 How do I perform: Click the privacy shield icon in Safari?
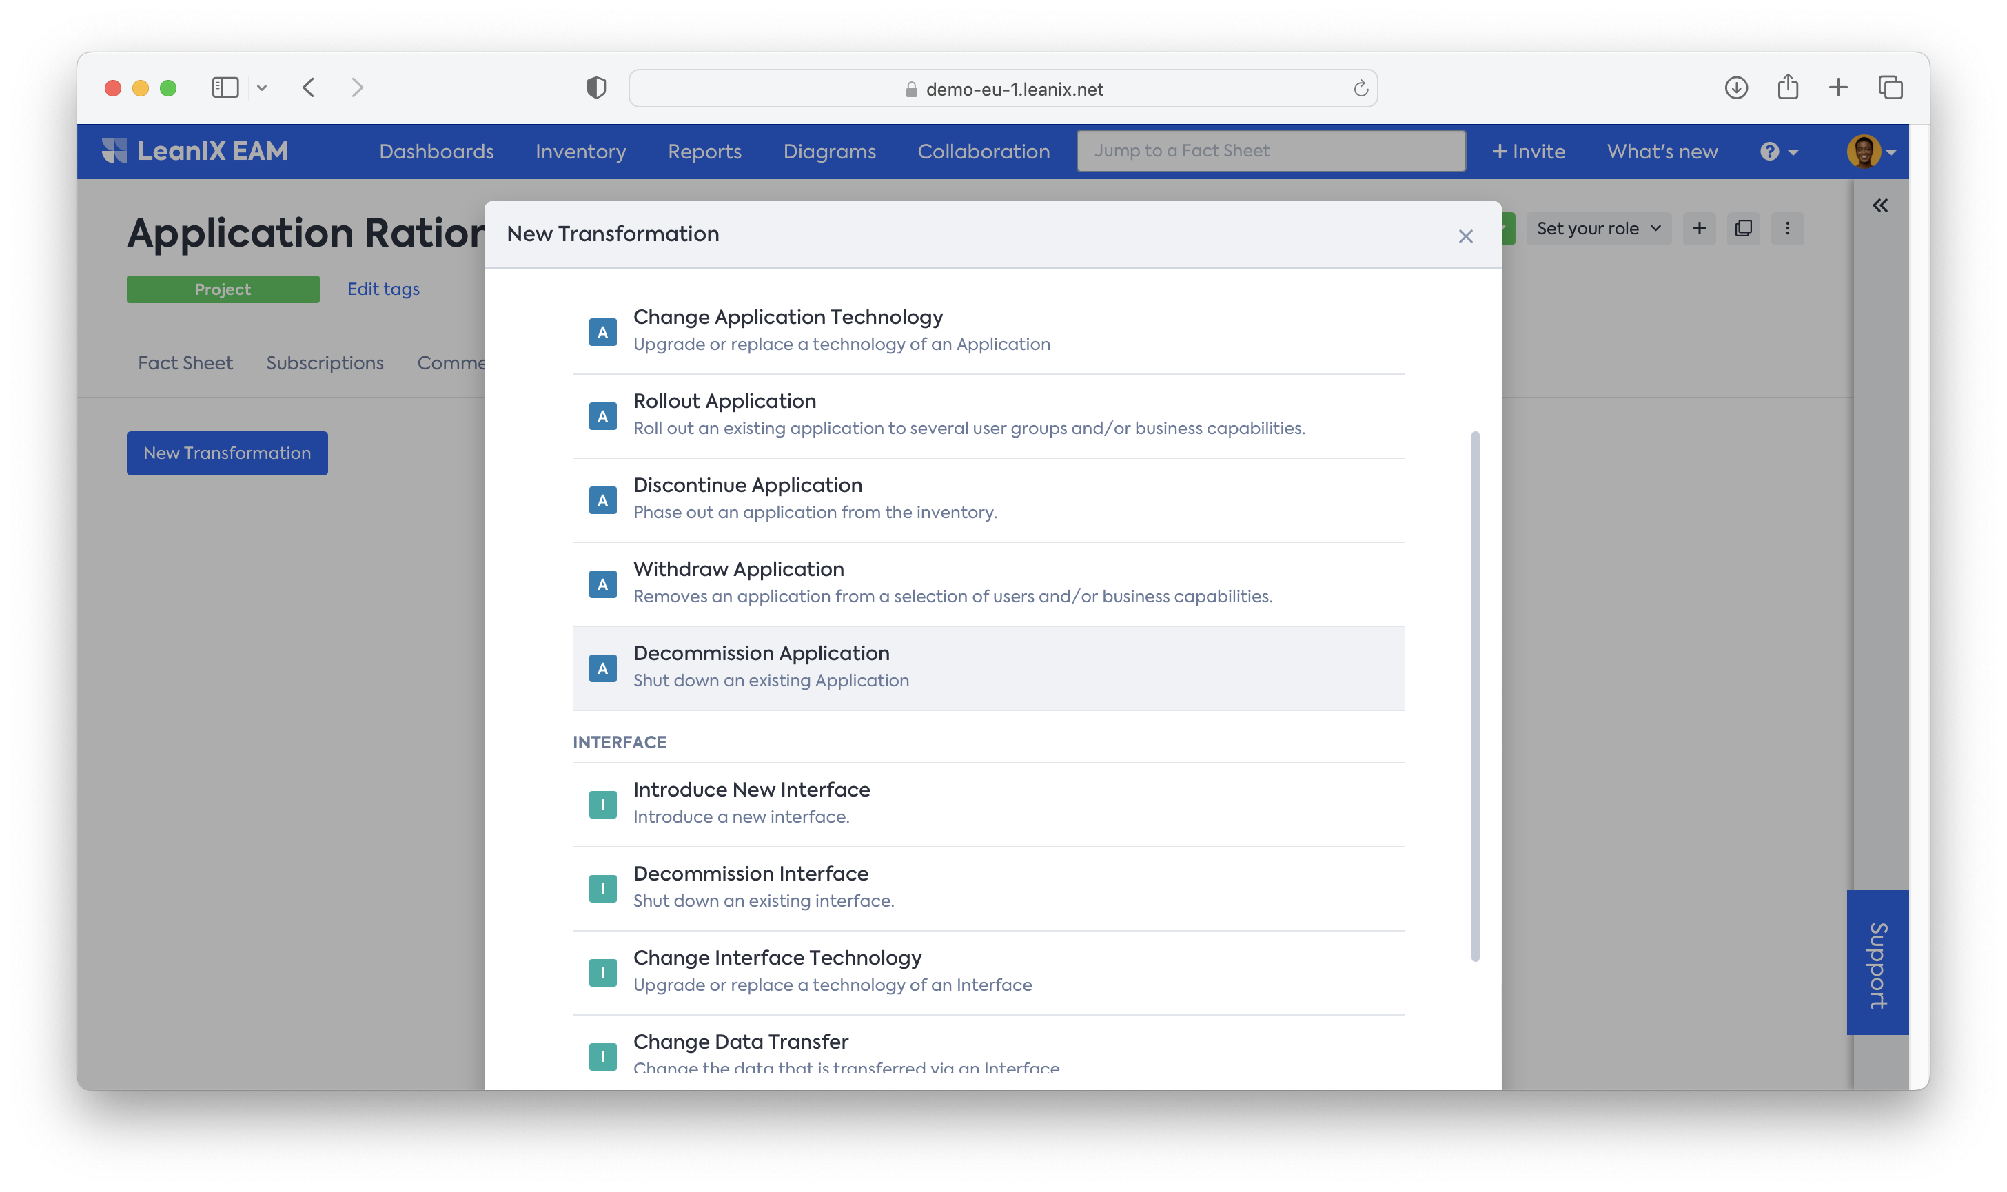(595, 88)
